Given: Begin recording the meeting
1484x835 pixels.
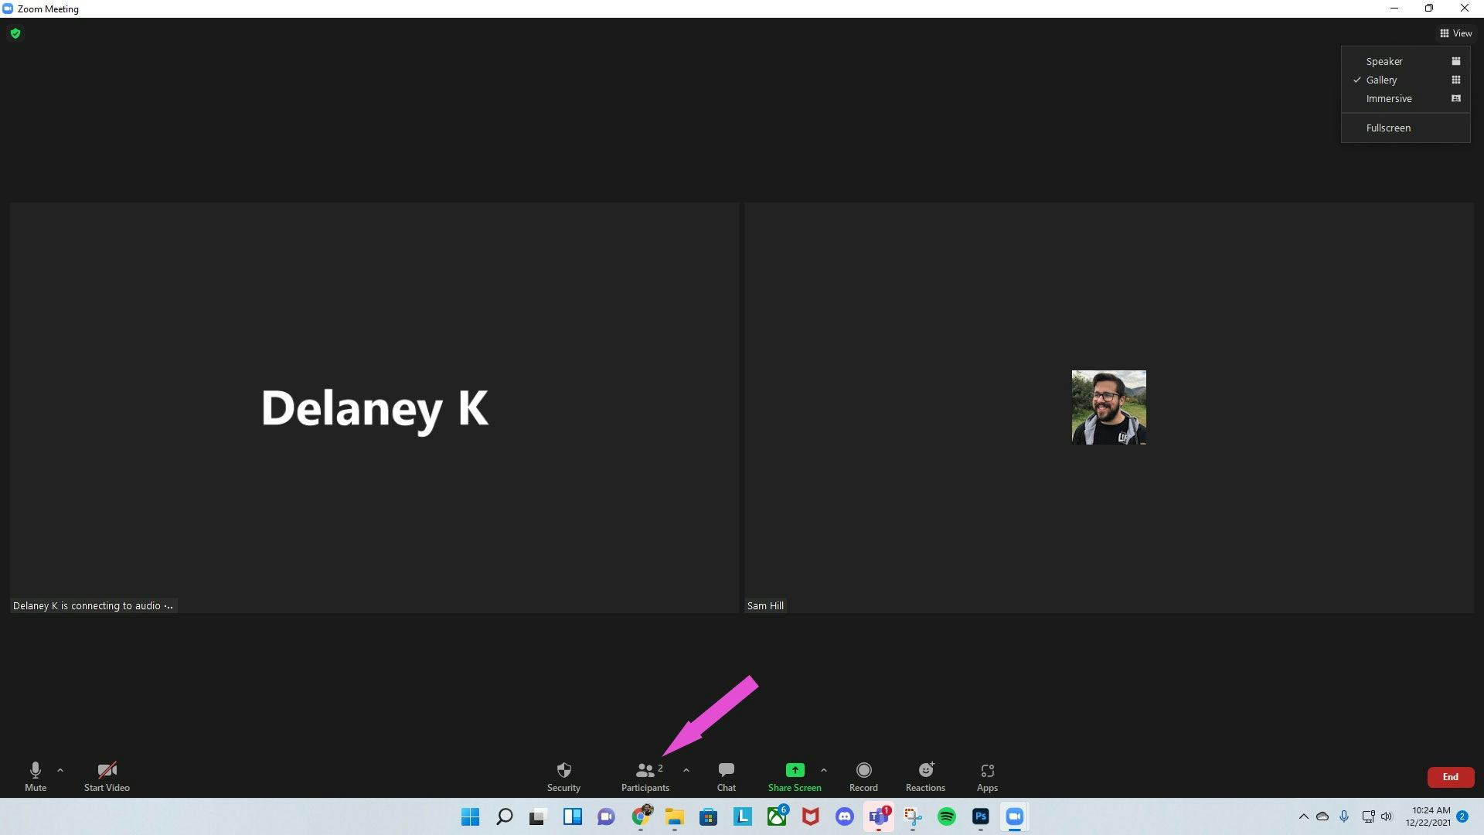Looking at the screenshot, I should coord(863,777).
